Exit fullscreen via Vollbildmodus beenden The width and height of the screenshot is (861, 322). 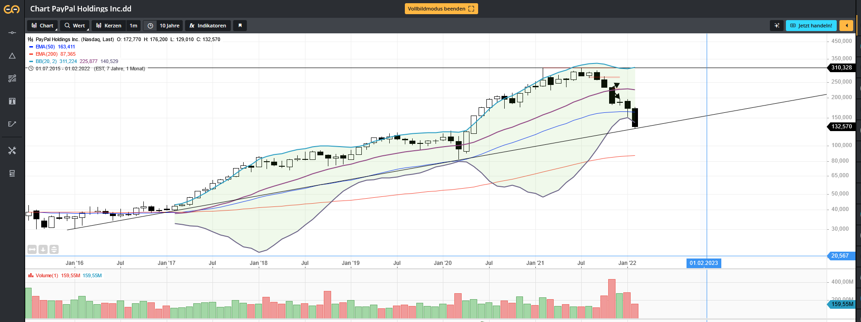tap(441, 9)
